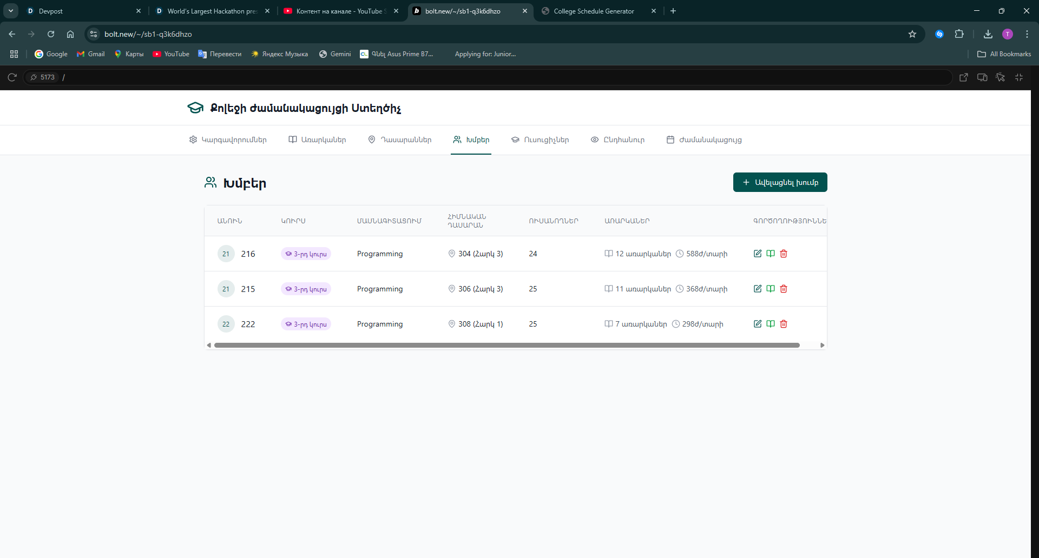Open the Gemini bookmark
Viewport: 1039px width, 558px height.
[x=335, y=54]
